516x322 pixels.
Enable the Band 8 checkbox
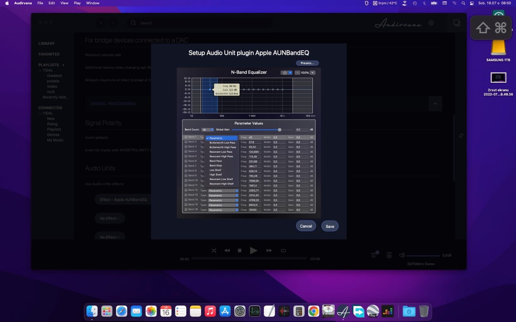(x=186, y=171)
